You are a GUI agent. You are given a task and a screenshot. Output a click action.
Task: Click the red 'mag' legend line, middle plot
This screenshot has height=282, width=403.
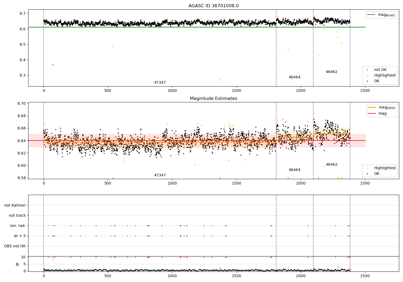pyautogui.click(x=372, y=114)
